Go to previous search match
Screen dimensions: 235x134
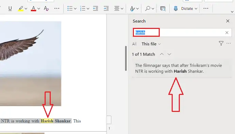(162, 54)
